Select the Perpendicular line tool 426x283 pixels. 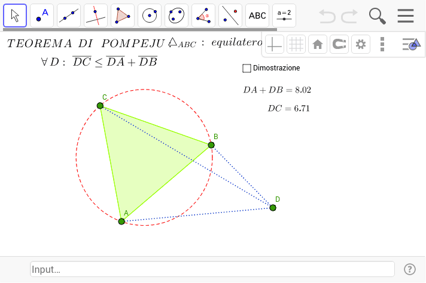point(96,16)
